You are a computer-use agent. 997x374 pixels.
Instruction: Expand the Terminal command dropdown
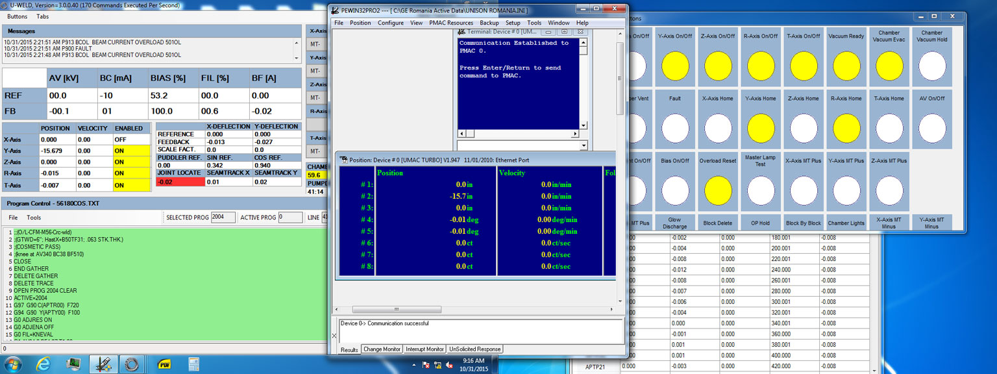[x=583, y=145]
